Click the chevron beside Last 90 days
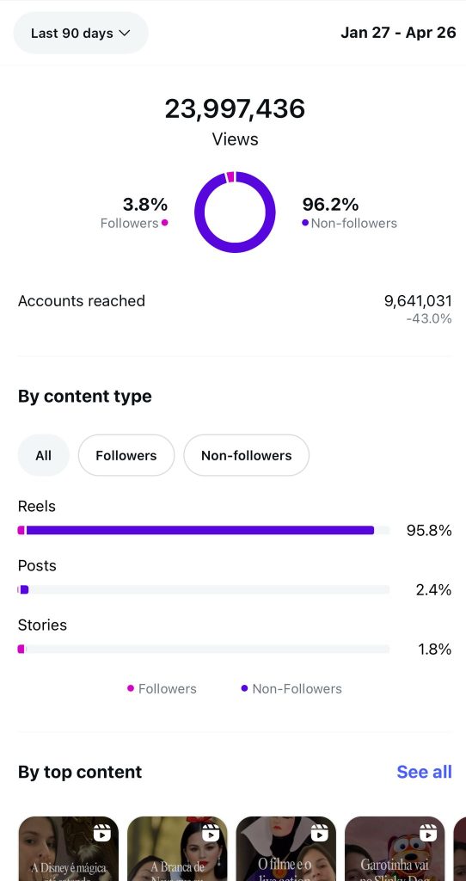Screen dimensions: 466x881 tap(125, 34)
